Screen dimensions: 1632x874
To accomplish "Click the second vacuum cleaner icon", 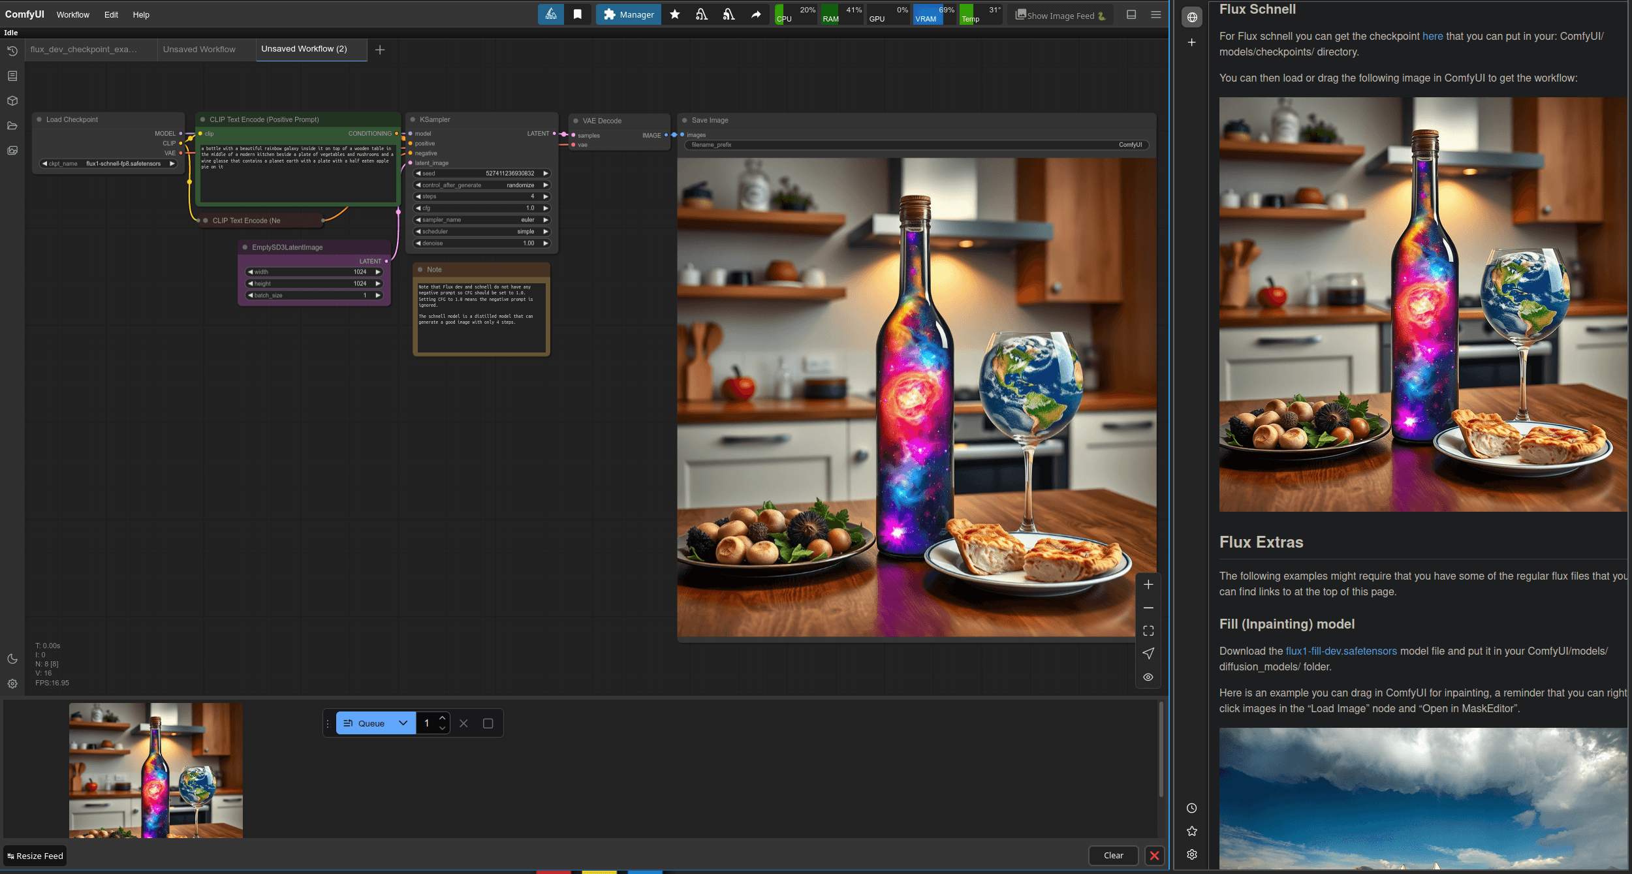I will 729,14.
